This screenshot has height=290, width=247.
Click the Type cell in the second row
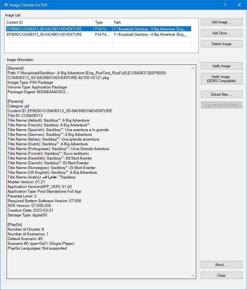(102, 34)
